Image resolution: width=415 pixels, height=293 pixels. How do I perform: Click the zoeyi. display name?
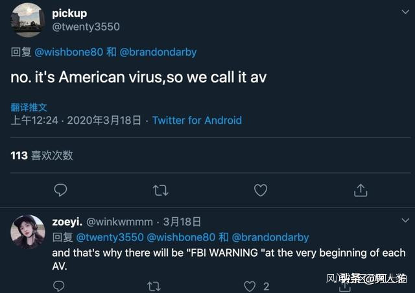tap(67, 222)
